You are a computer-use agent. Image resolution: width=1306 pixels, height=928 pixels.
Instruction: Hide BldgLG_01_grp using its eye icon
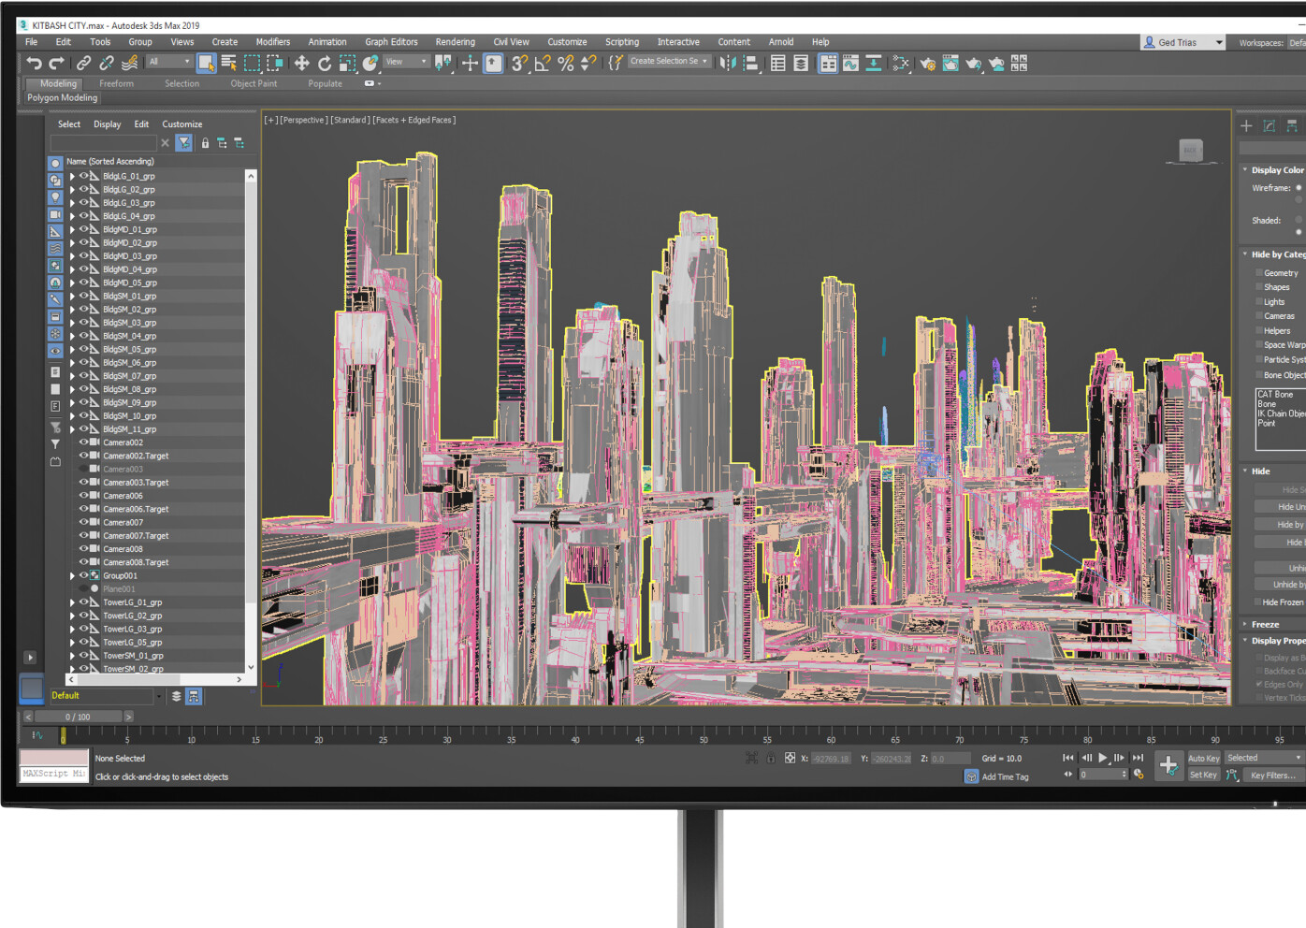(83, 176)
